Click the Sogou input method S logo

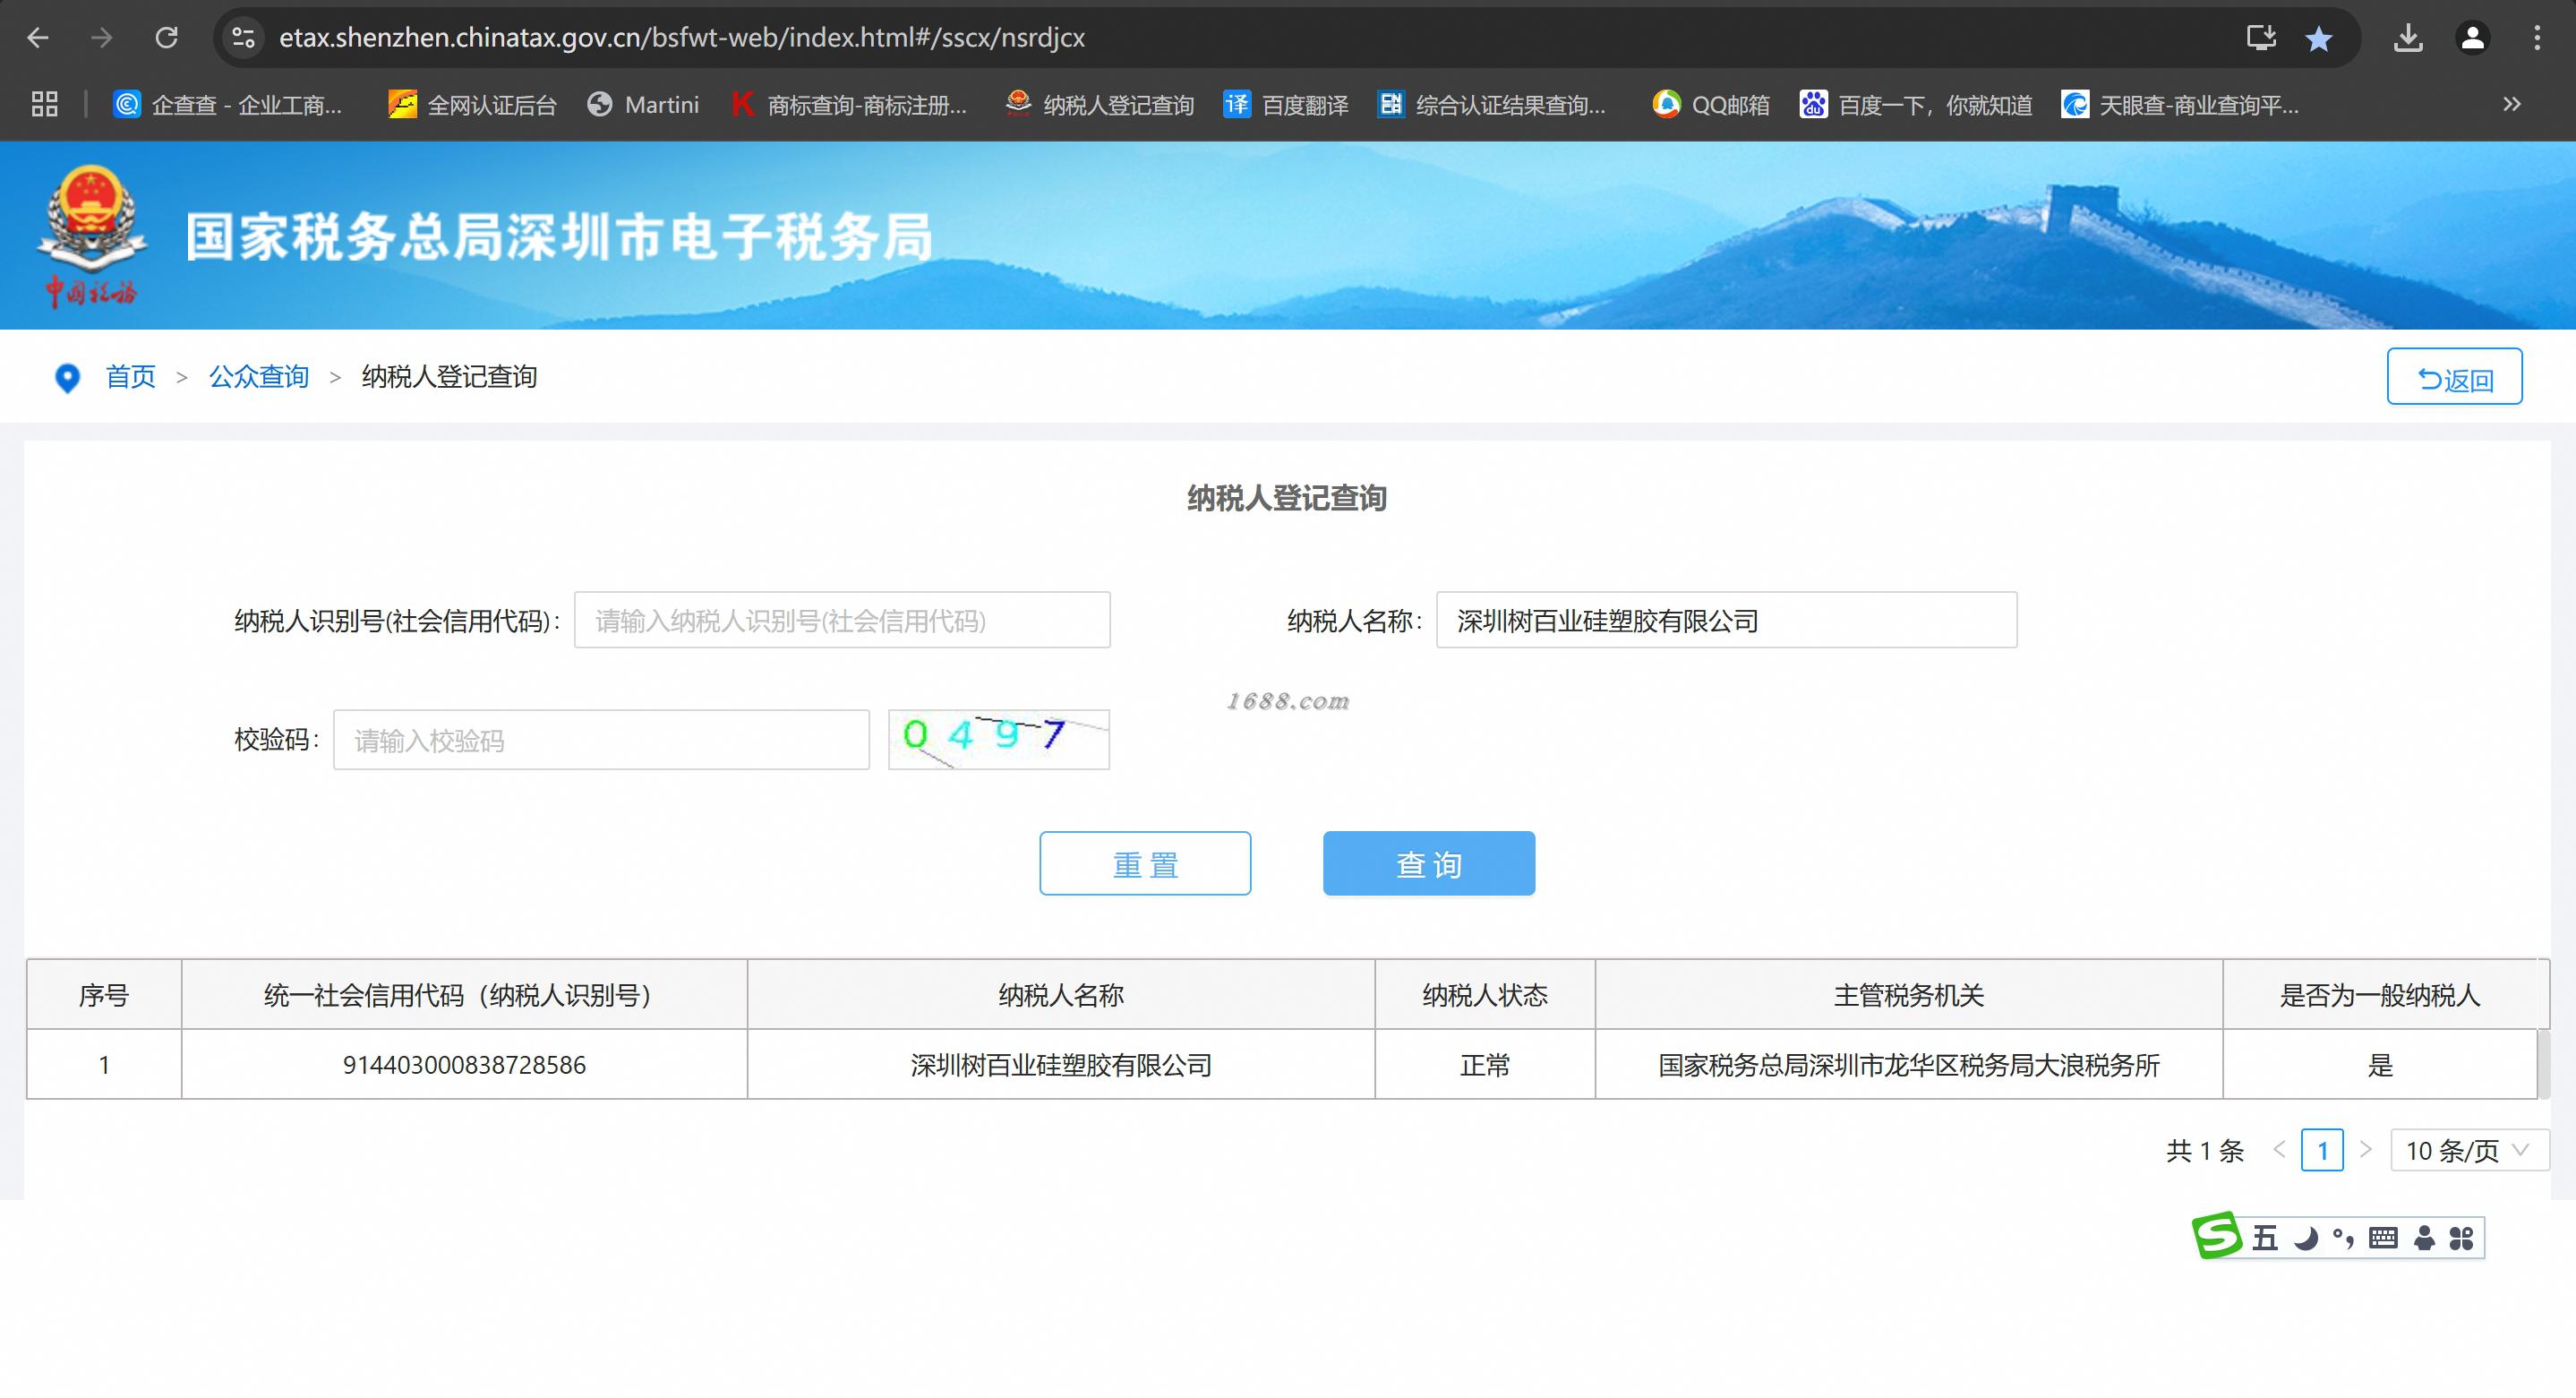coord(2216,1237)
